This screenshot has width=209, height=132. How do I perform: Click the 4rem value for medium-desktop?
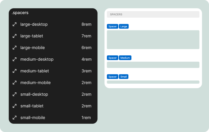(x=86, y=59)
